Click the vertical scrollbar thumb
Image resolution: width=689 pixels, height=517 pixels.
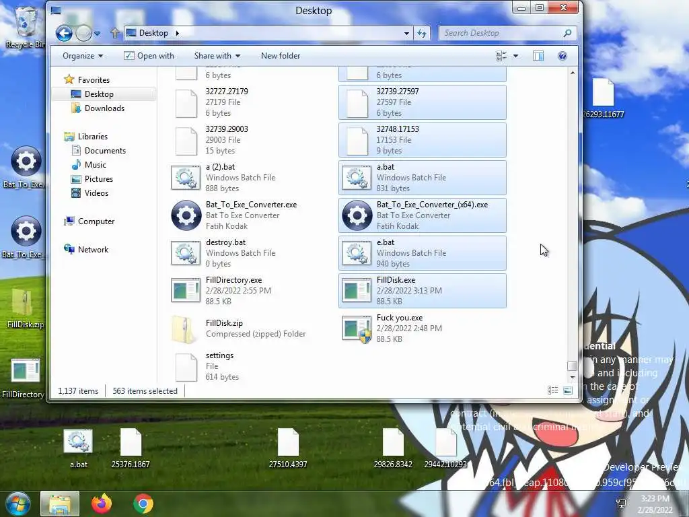tap(572, 366)
